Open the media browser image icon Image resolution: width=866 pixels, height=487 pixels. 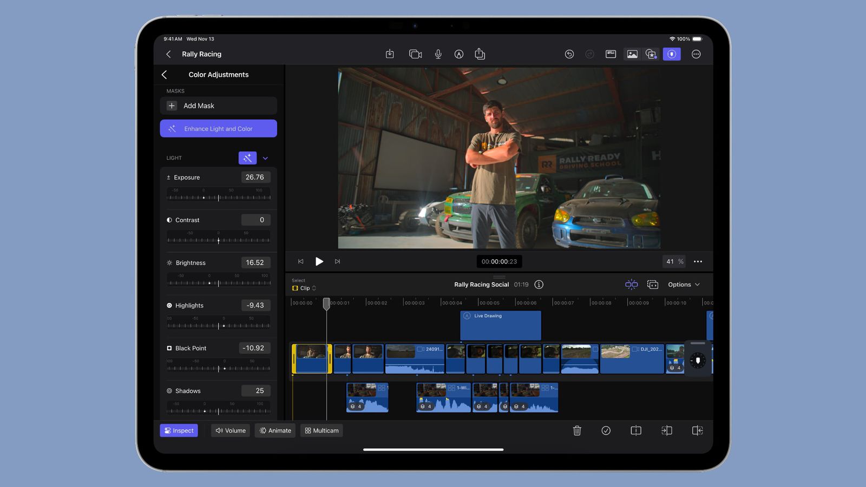631,54
